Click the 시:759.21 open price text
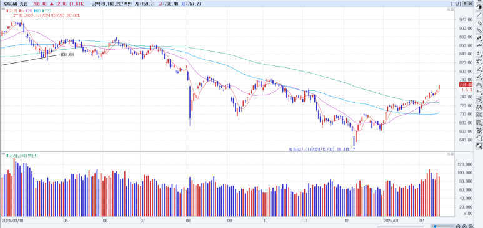The image size is (483, 228). [144, 4]
